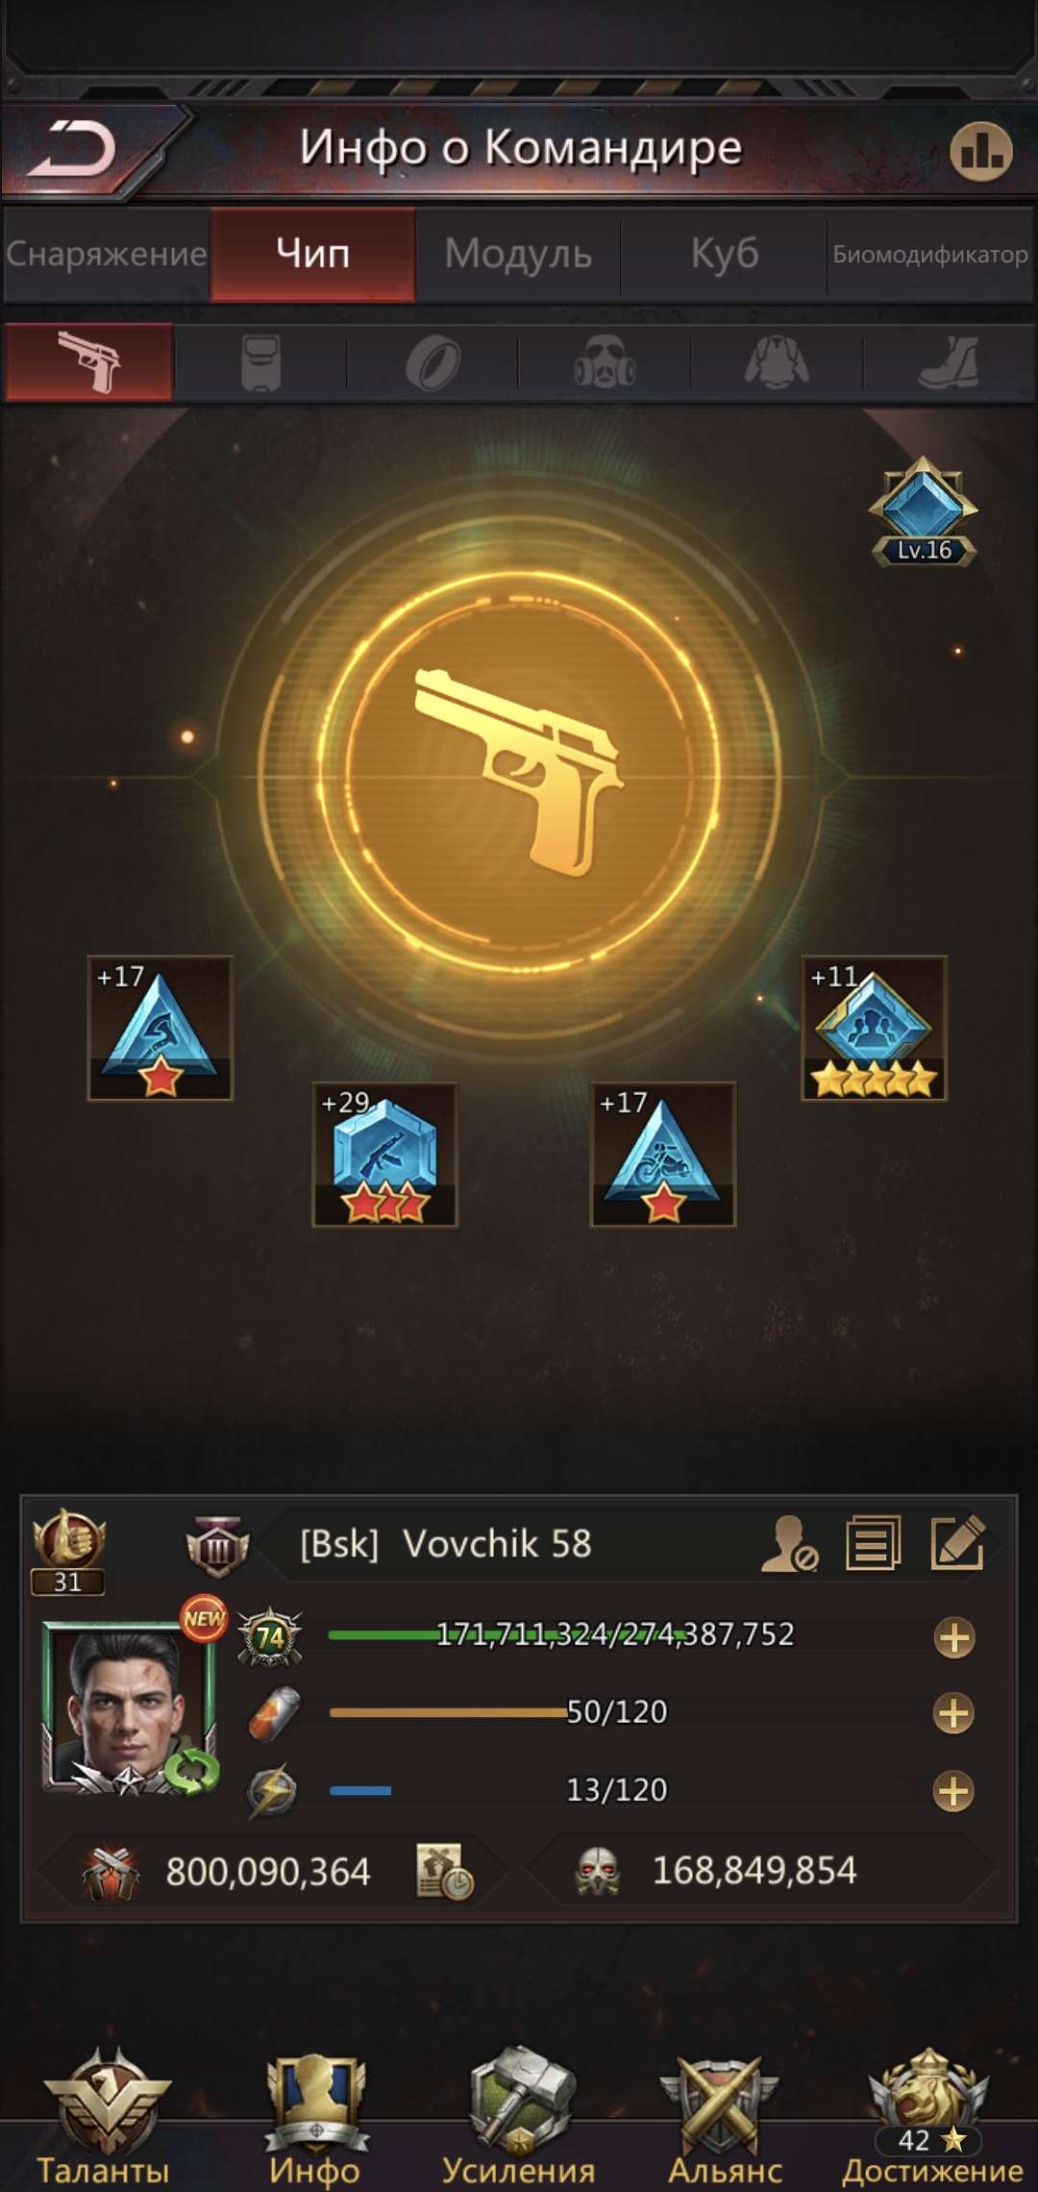The image size is (1038, 2192).
Task: Add commander experience with plus button
Action: [953, 1637]
